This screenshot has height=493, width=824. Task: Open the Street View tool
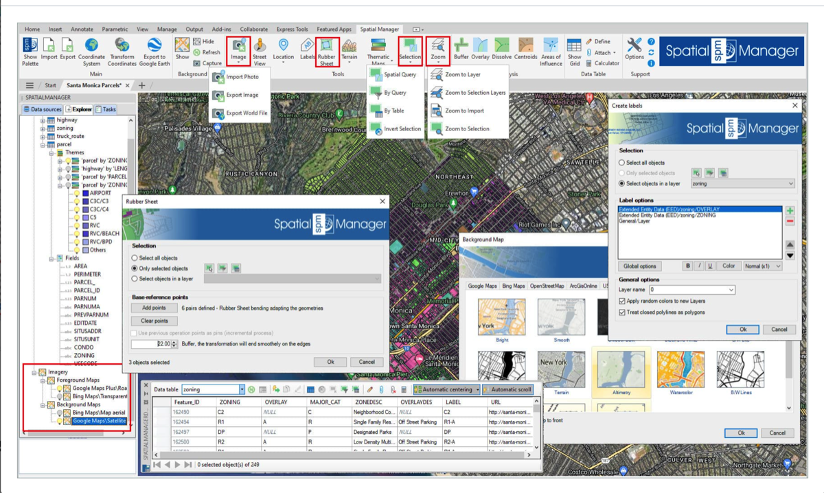click(x=260, y=51)
